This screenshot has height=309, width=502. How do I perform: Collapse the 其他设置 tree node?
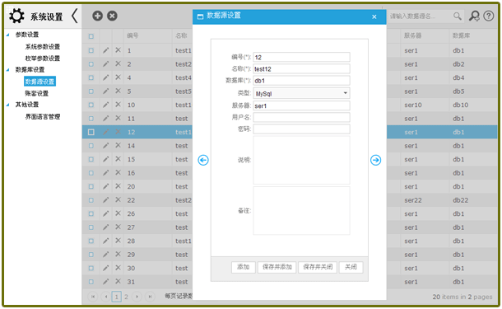[8, 105]
